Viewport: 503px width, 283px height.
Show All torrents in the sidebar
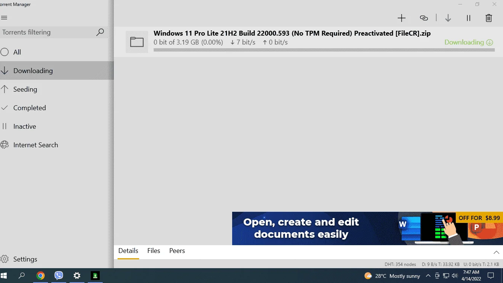point(57,52)
